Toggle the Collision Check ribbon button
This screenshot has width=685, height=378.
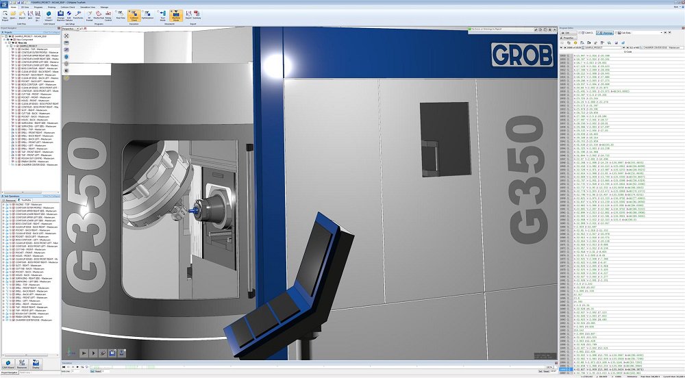[x=134, y=16]
